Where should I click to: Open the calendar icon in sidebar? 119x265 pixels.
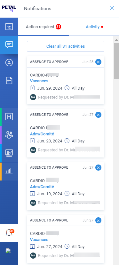[x=9, y=27]
